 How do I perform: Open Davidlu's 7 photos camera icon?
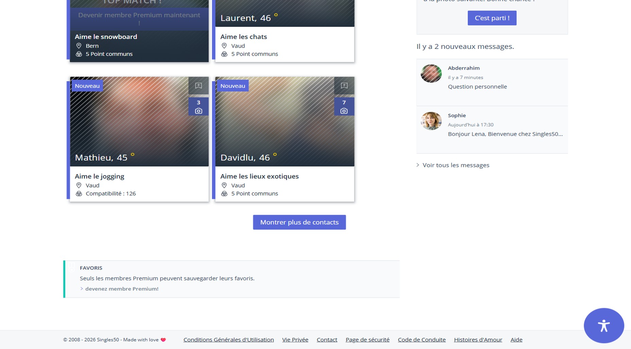pyautogui.click(x=344, y=107)
